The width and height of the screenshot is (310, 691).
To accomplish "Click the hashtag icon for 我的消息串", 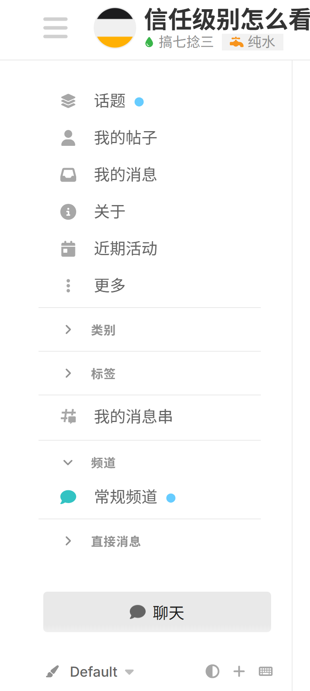I will coord(68,416).
